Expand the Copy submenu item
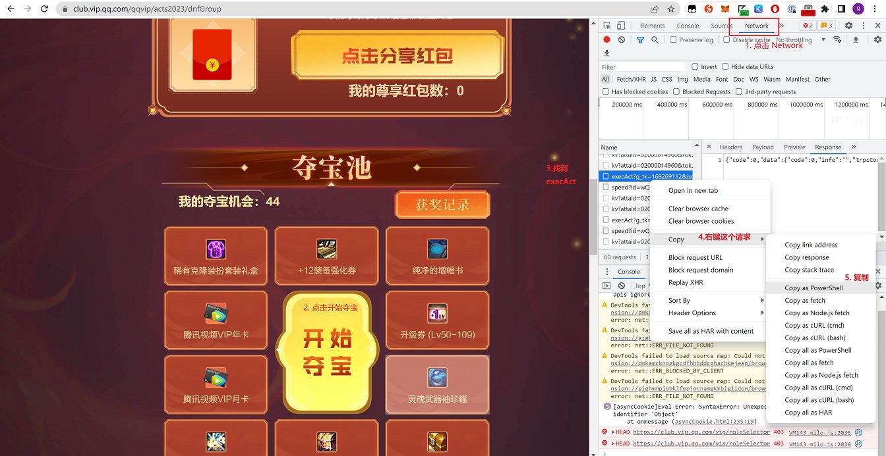Image resolution: width=886 pixels, height=456 pixels. (709, 239)
